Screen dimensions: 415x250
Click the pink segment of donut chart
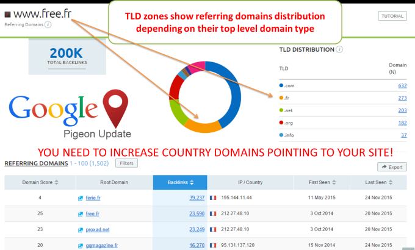[x=197, y=66]
